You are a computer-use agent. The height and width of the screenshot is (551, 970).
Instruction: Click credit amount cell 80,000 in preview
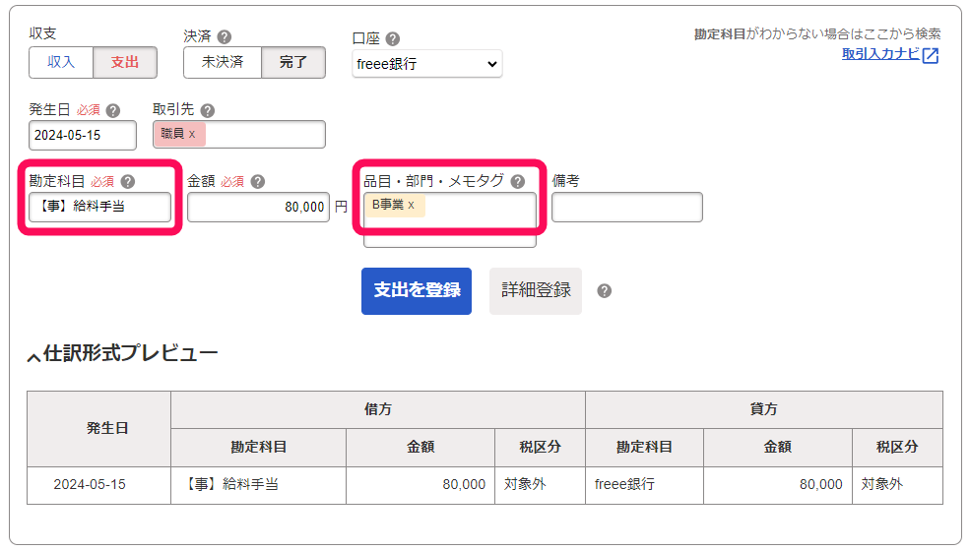point(778,485)
